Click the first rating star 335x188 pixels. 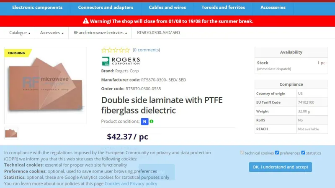tap(104, 50)
